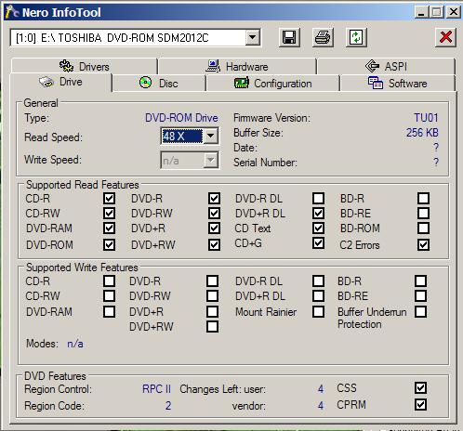Toggle BD-R write feature checkbox

[420, 281]
